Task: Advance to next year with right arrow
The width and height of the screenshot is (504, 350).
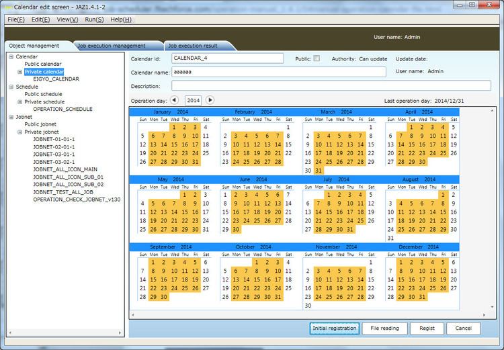Action: point(210,100)
